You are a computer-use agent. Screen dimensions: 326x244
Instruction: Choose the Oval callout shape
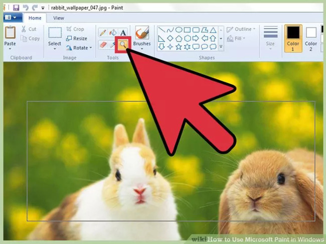(x=205, y=47)
